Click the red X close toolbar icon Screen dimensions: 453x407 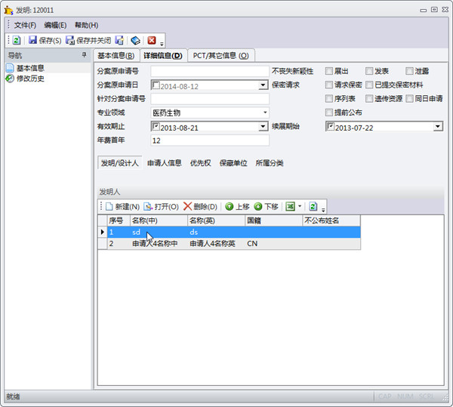[152, 40]
